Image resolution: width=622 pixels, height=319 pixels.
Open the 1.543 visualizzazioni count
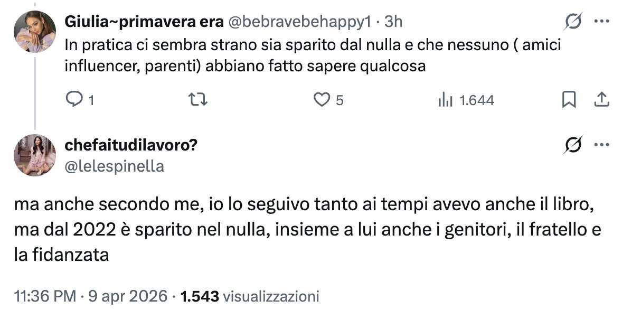[250, 296]
